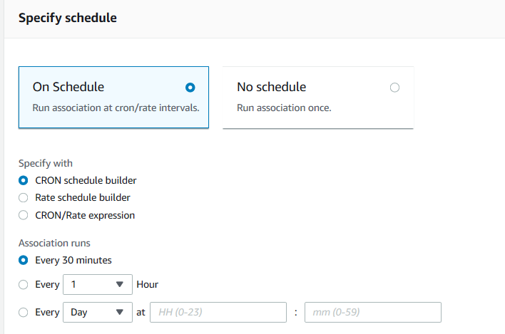The height and width of the screenshot is (334, 505).
Task: Click the arrow on the Day dropdown
Action: [x=119, y=312]
